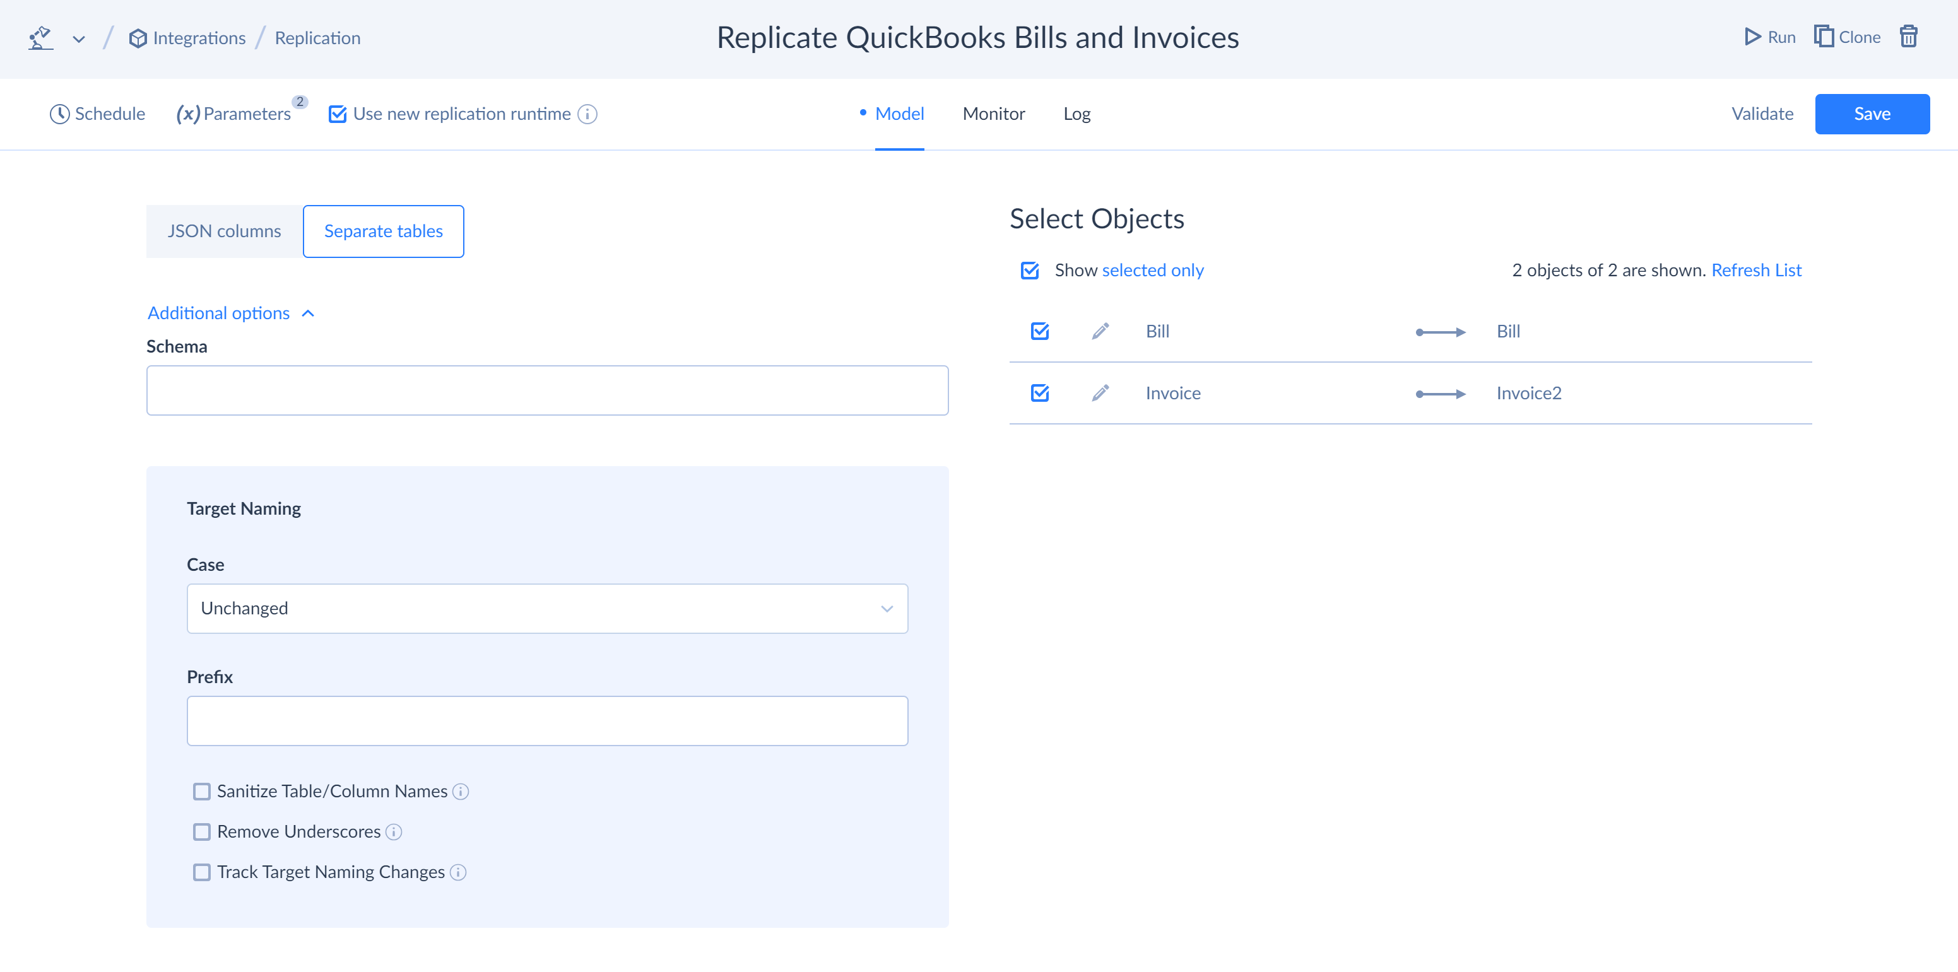The width and height of the screenshot is (1958, 972).
Task: Enable Sanitize Table/Column Names checkbox
Action: click(x=201, y=792)
